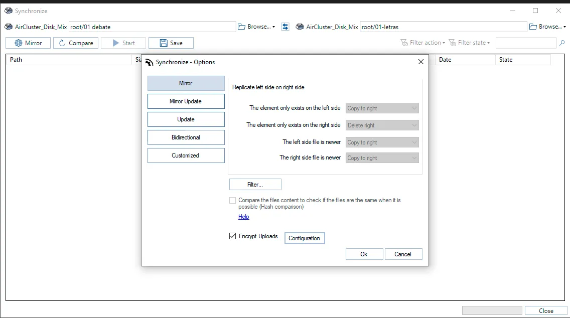Enable the Hash comparison checkbox

click(233, 200)
